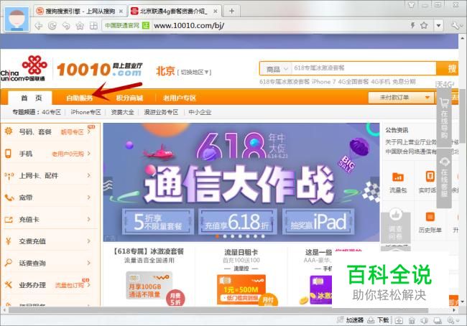Close the 北京联通4g套餐 tab
467x326 pixels.
tap(216, 11)
